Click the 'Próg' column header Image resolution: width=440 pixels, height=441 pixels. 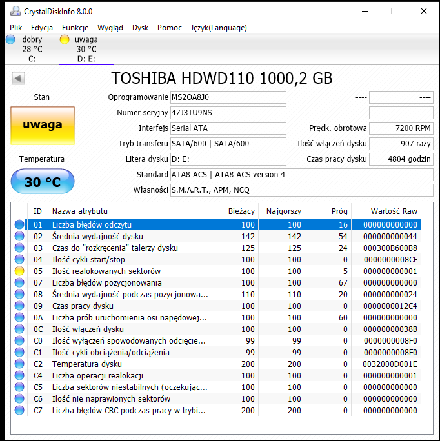coord(328,211)
